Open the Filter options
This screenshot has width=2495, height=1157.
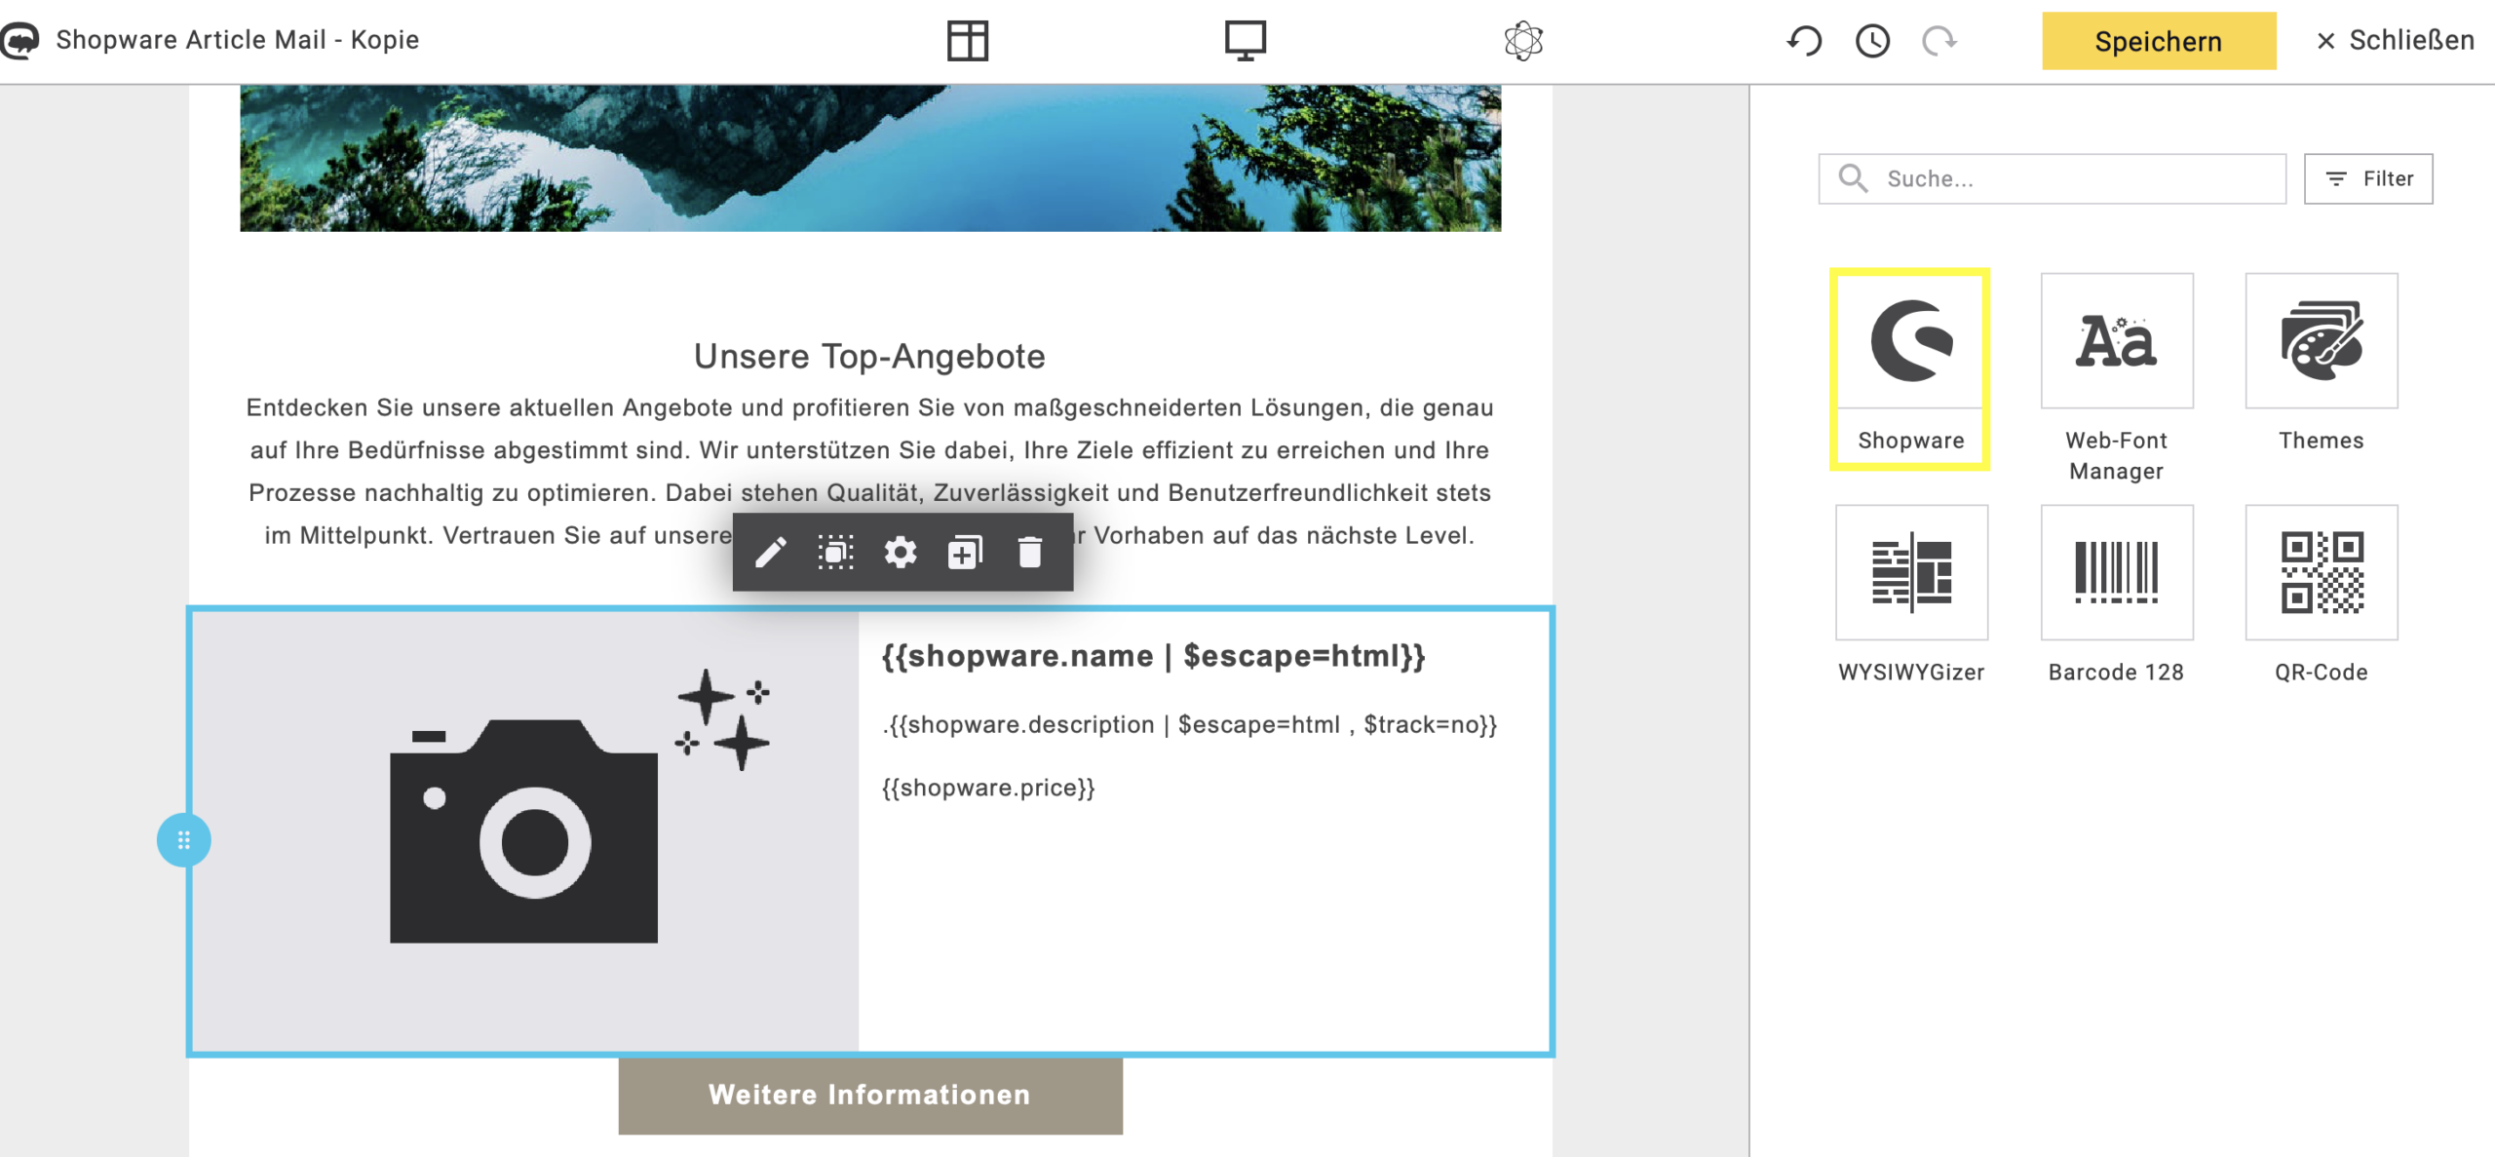pos(2368,178)
